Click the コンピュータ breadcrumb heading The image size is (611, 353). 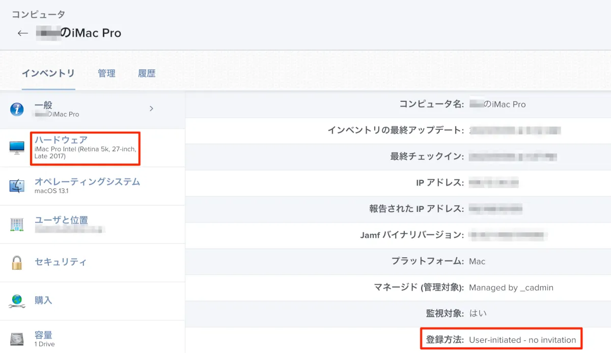[x=38, y=14]
